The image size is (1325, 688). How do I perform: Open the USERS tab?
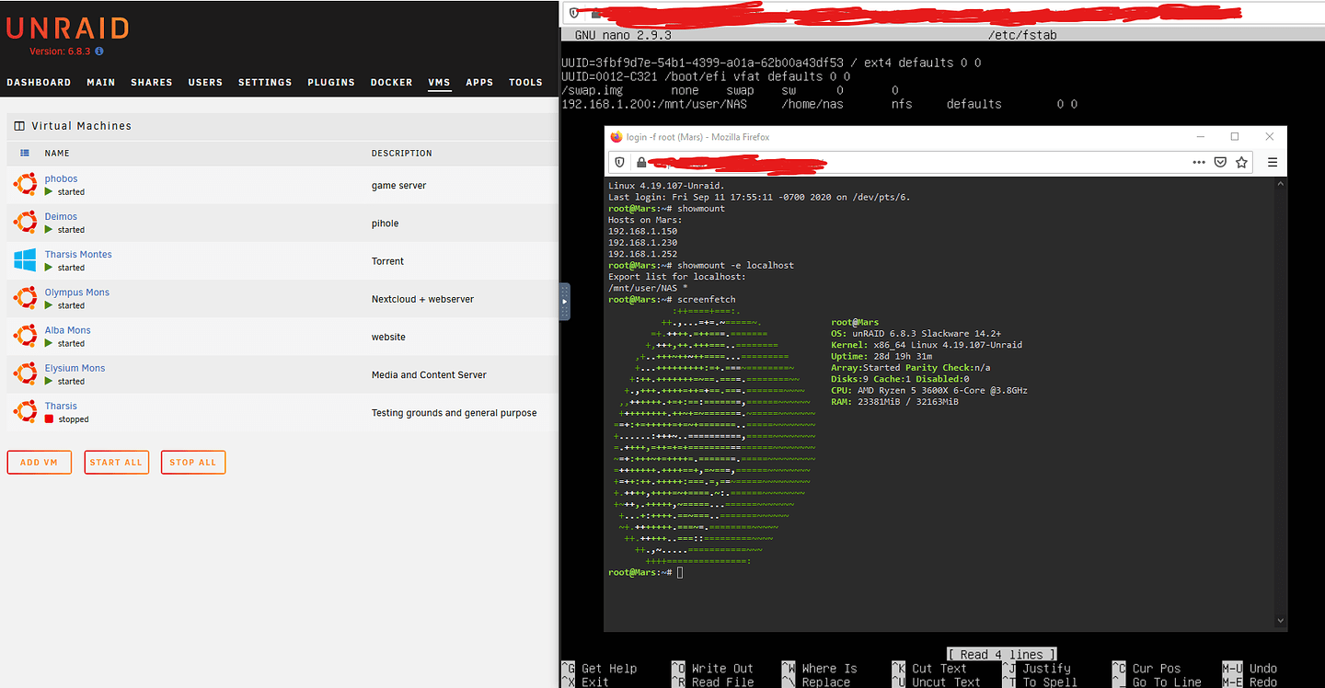click(x=205, y=82)
